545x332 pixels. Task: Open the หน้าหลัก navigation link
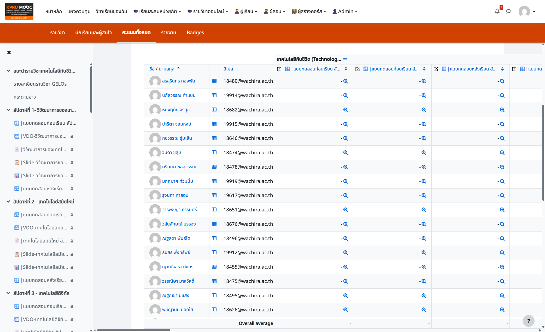(54, 11)
